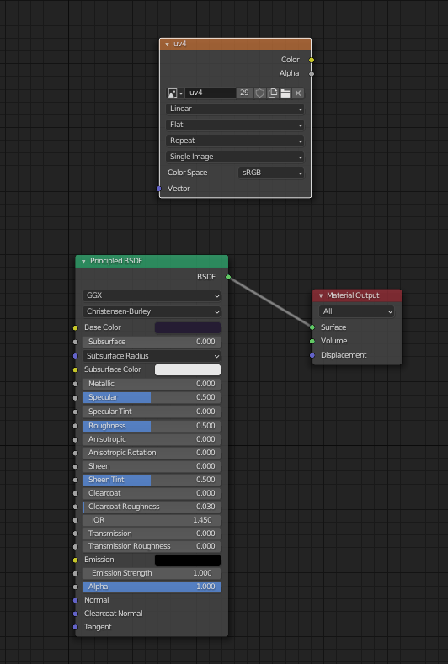
Task: Open the image browse dropdown icon in uv4 node
Action: point(175,93)
